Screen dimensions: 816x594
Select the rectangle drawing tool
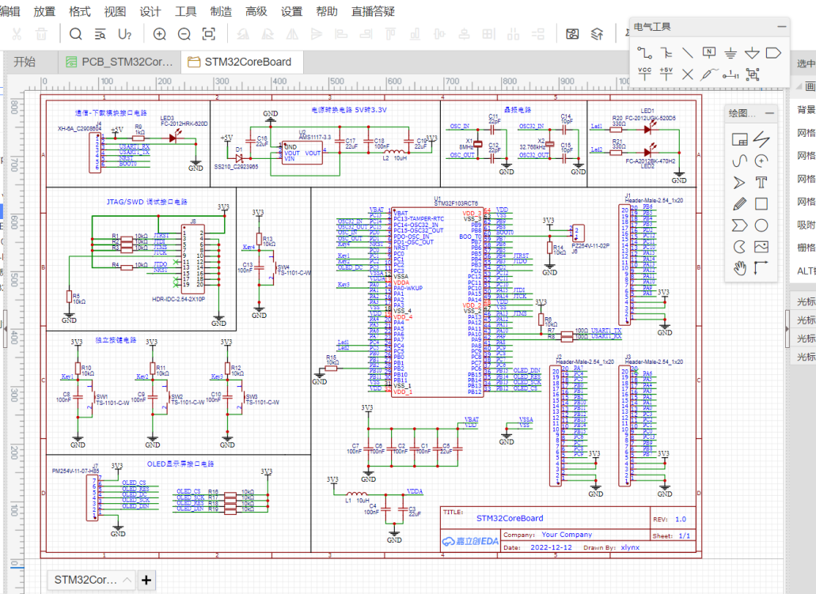click(x=761, y=203)
